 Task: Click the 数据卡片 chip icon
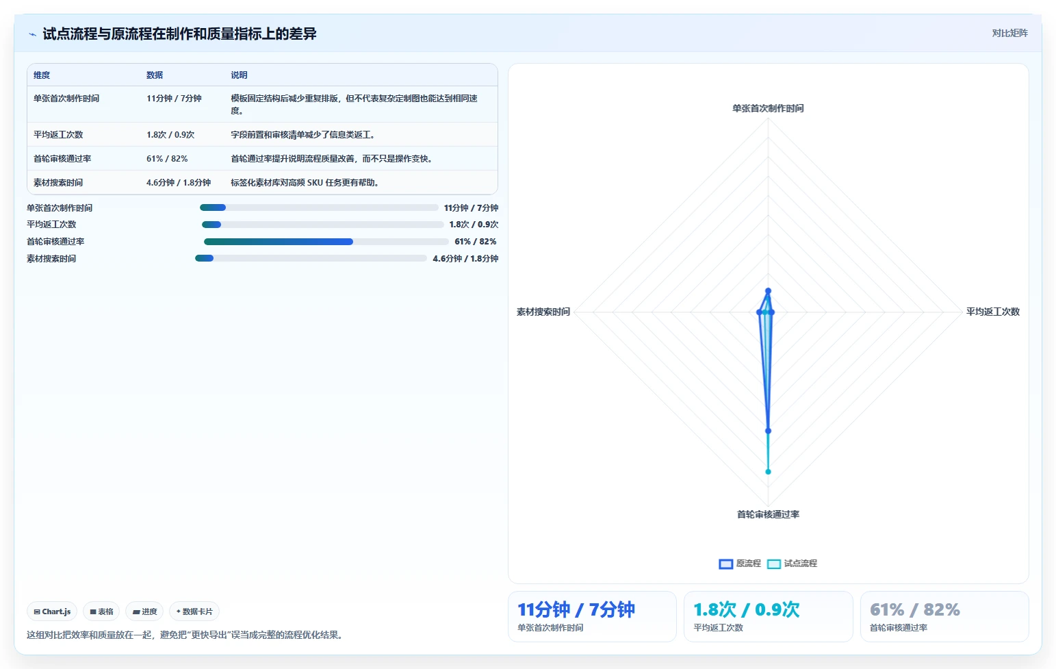[x=179, y=611]
